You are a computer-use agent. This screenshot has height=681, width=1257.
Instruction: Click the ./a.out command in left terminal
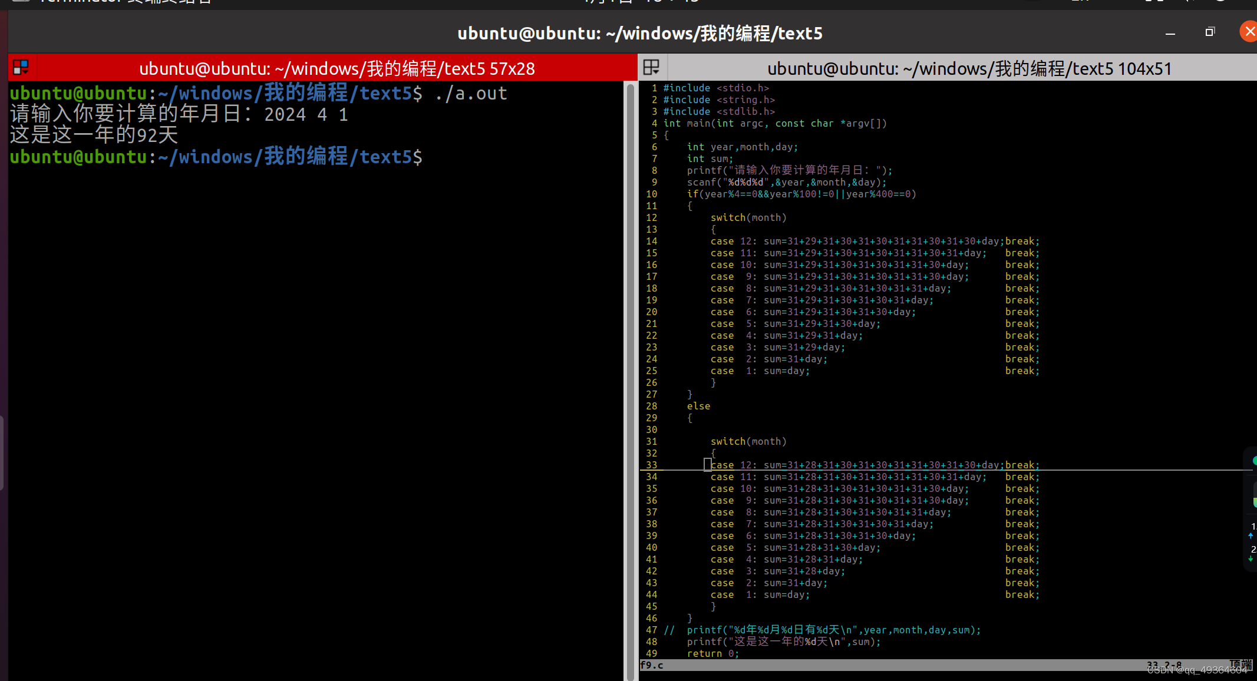click(x=471, y=94)
